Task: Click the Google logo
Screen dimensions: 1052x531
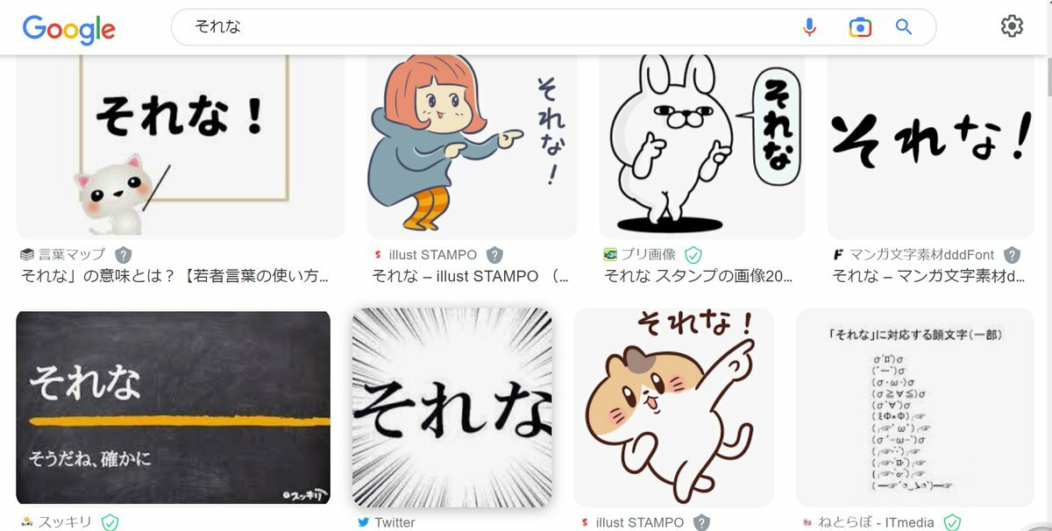Action: click(69, 29)
